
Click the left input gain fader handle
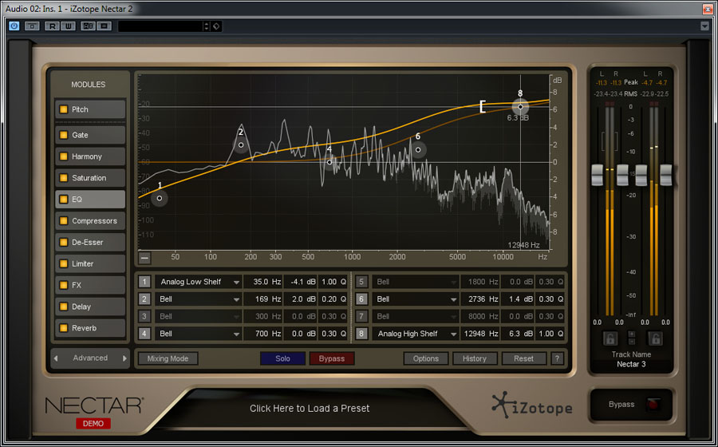(598, 176)
